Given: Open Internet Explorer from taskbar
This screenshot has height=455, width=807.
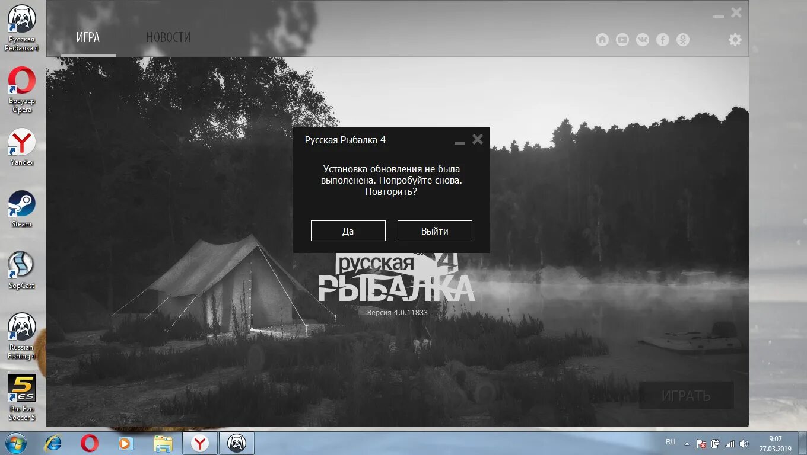Looking at the screenshot, I should [x=53, y=443].
